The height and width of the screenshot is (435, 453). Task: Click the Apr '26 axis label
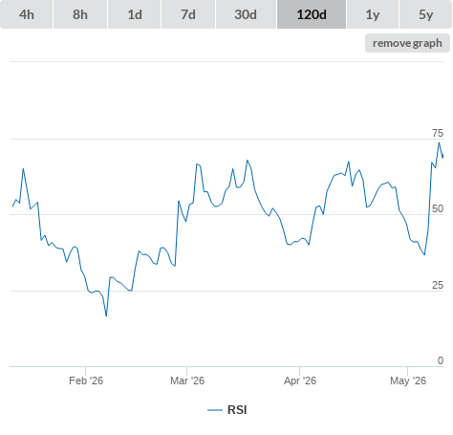[300, 381]
